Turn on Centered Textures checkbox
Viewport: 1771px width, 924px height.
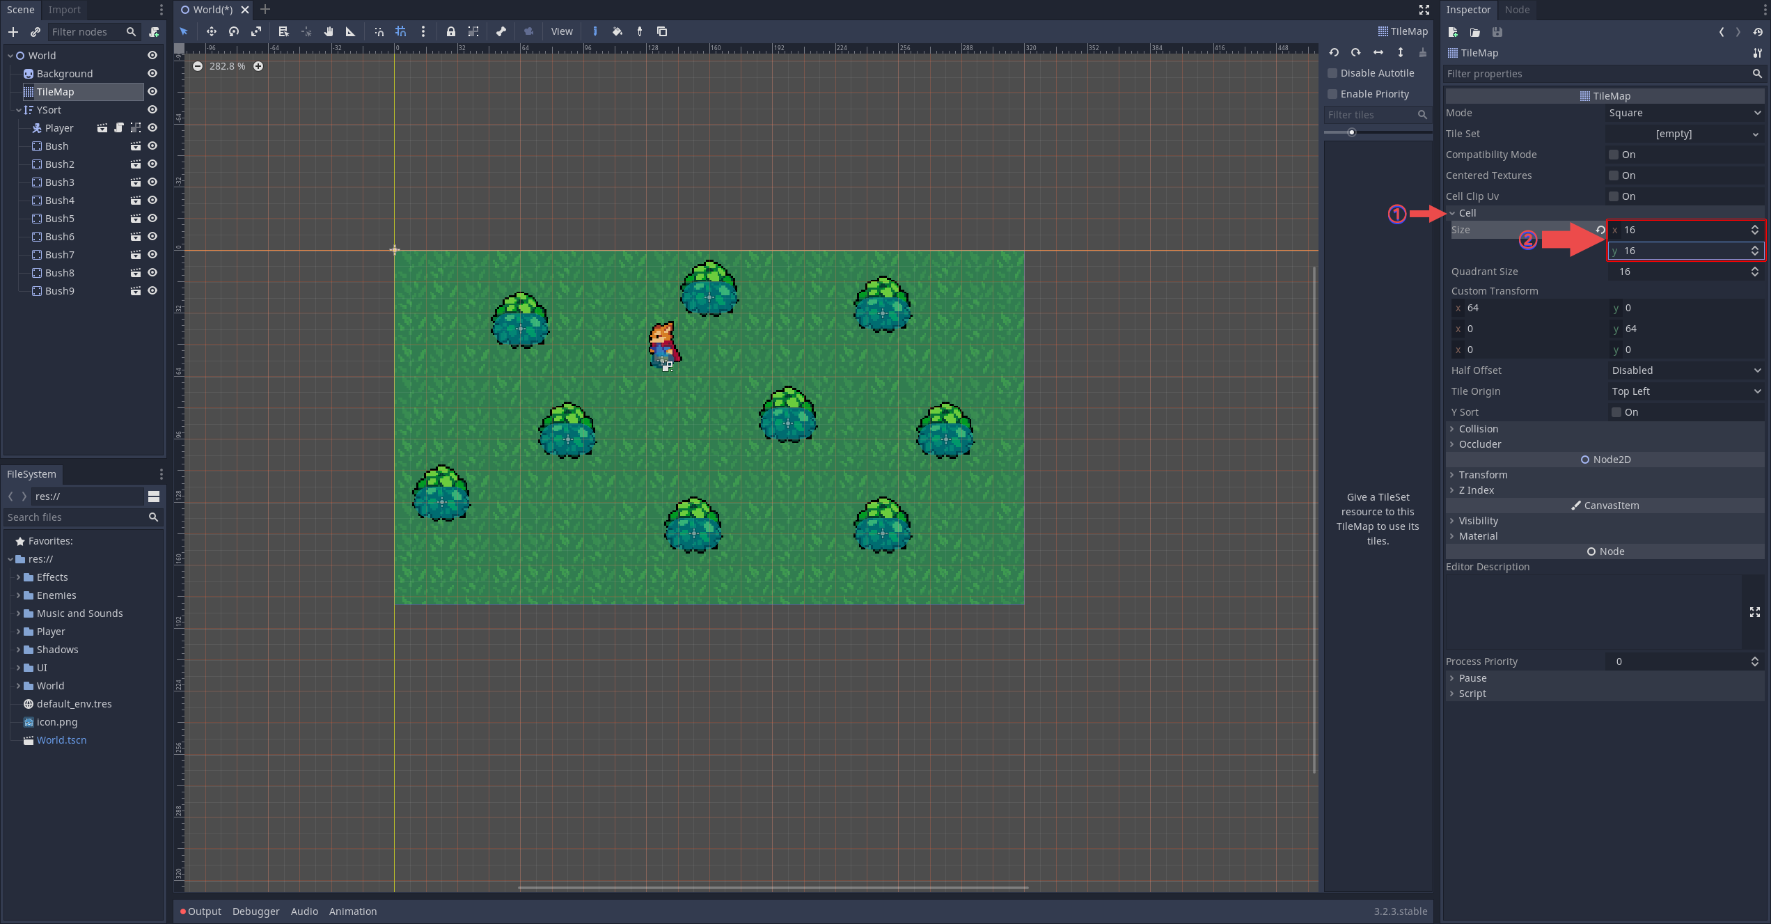click(x=1614, y=175)
